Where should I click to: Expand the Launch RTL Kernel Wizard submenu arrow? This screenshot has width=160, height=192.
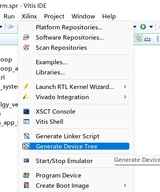pos(125,87)
